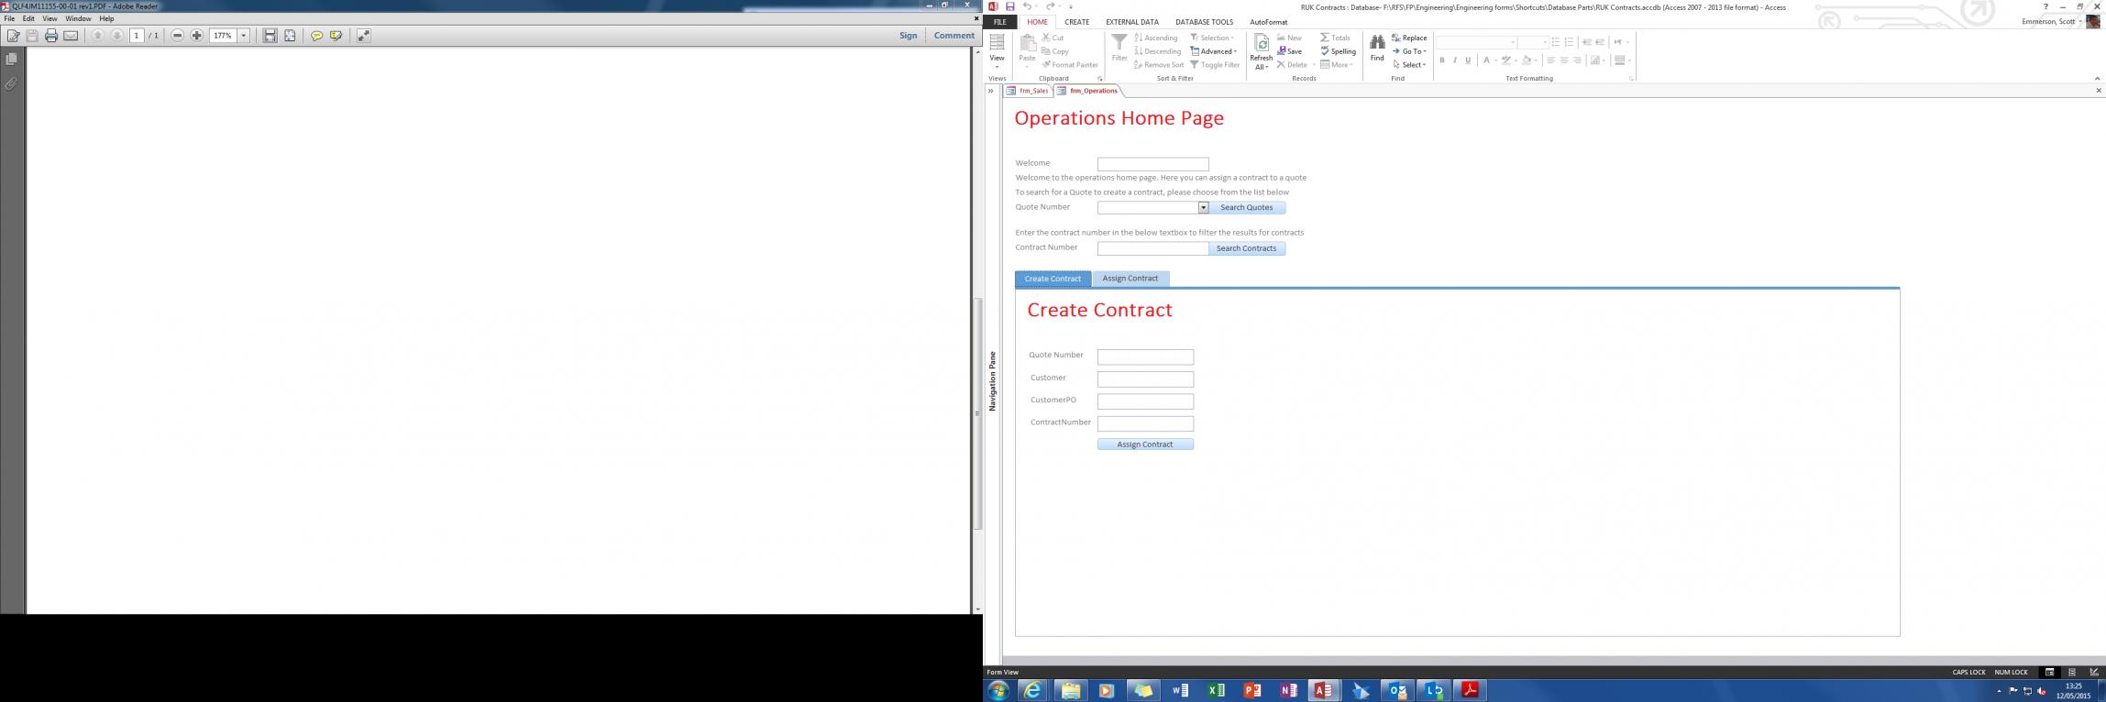Image resolution: width=2106 pixels, height=702 pixels.
Task: Open the AutoFormat ribbon tab
Action: click(1269, 22)
